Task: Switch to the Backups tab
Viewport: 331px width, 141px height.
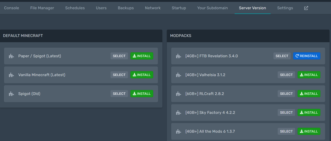Action: (x=126, y=8)
